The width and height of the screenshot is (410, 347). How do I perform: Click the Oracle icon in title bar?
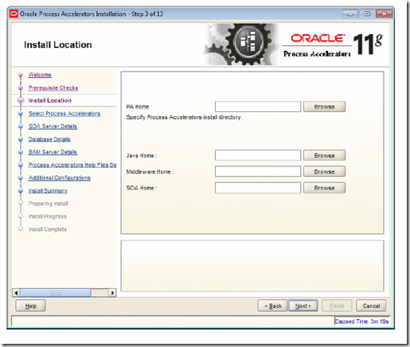coord(14,14)
